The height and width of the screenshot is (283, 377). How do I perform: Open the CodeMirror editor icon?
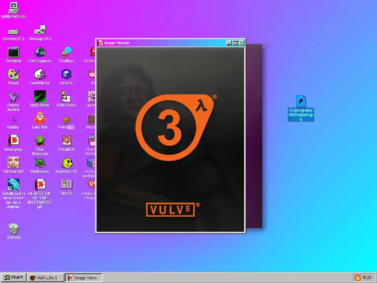tap(40, 74)
